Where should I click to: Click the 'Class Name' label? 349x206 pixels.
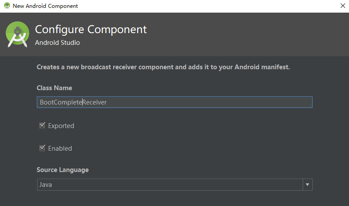click(x=54, y=88)
